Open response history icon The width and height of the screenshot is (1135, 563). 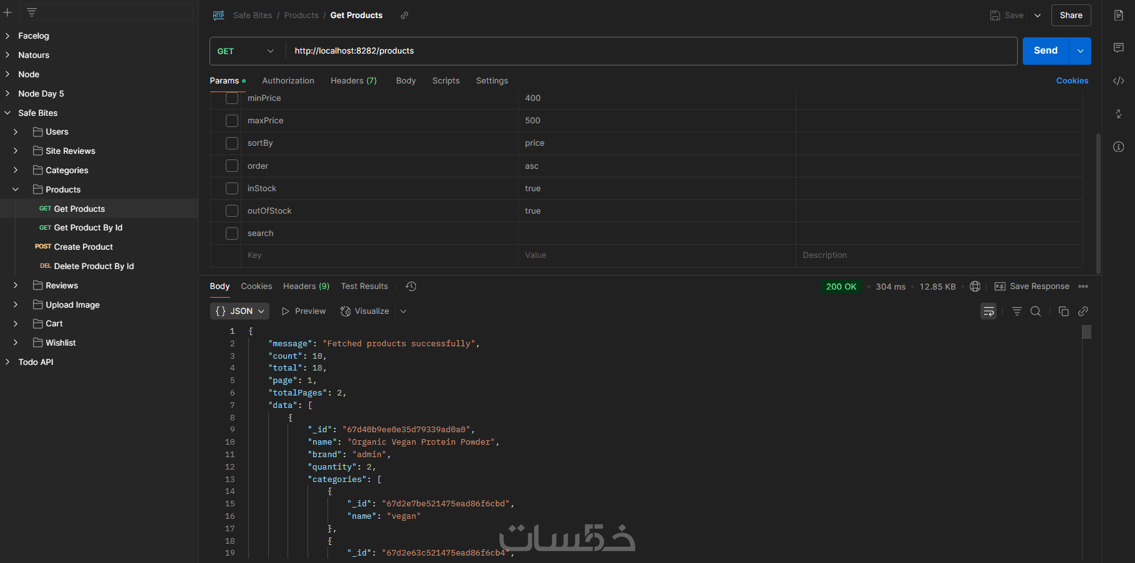(x=411, y=286)
